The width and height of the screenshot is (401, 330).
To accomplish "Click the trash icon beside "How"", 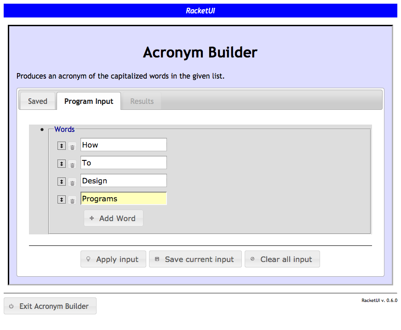I will 72,147.
